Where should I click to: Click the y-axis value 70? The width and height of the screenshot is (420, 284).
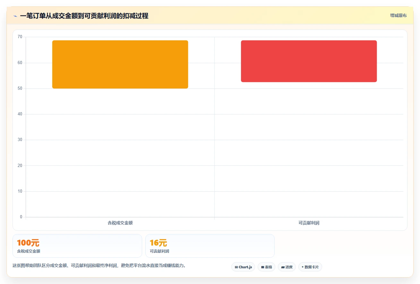[x=20, y=37]
